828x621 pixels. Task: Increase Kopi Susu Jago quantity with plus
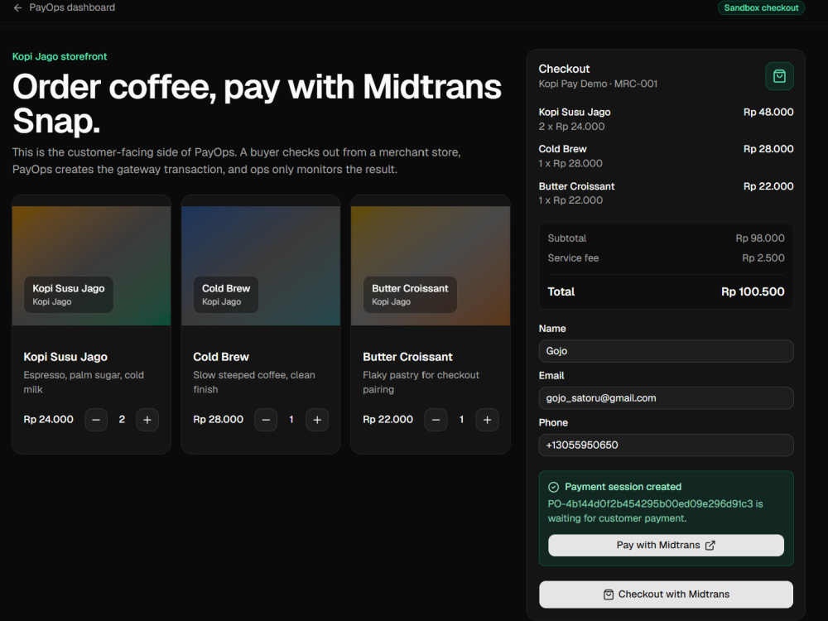[147, 420]
